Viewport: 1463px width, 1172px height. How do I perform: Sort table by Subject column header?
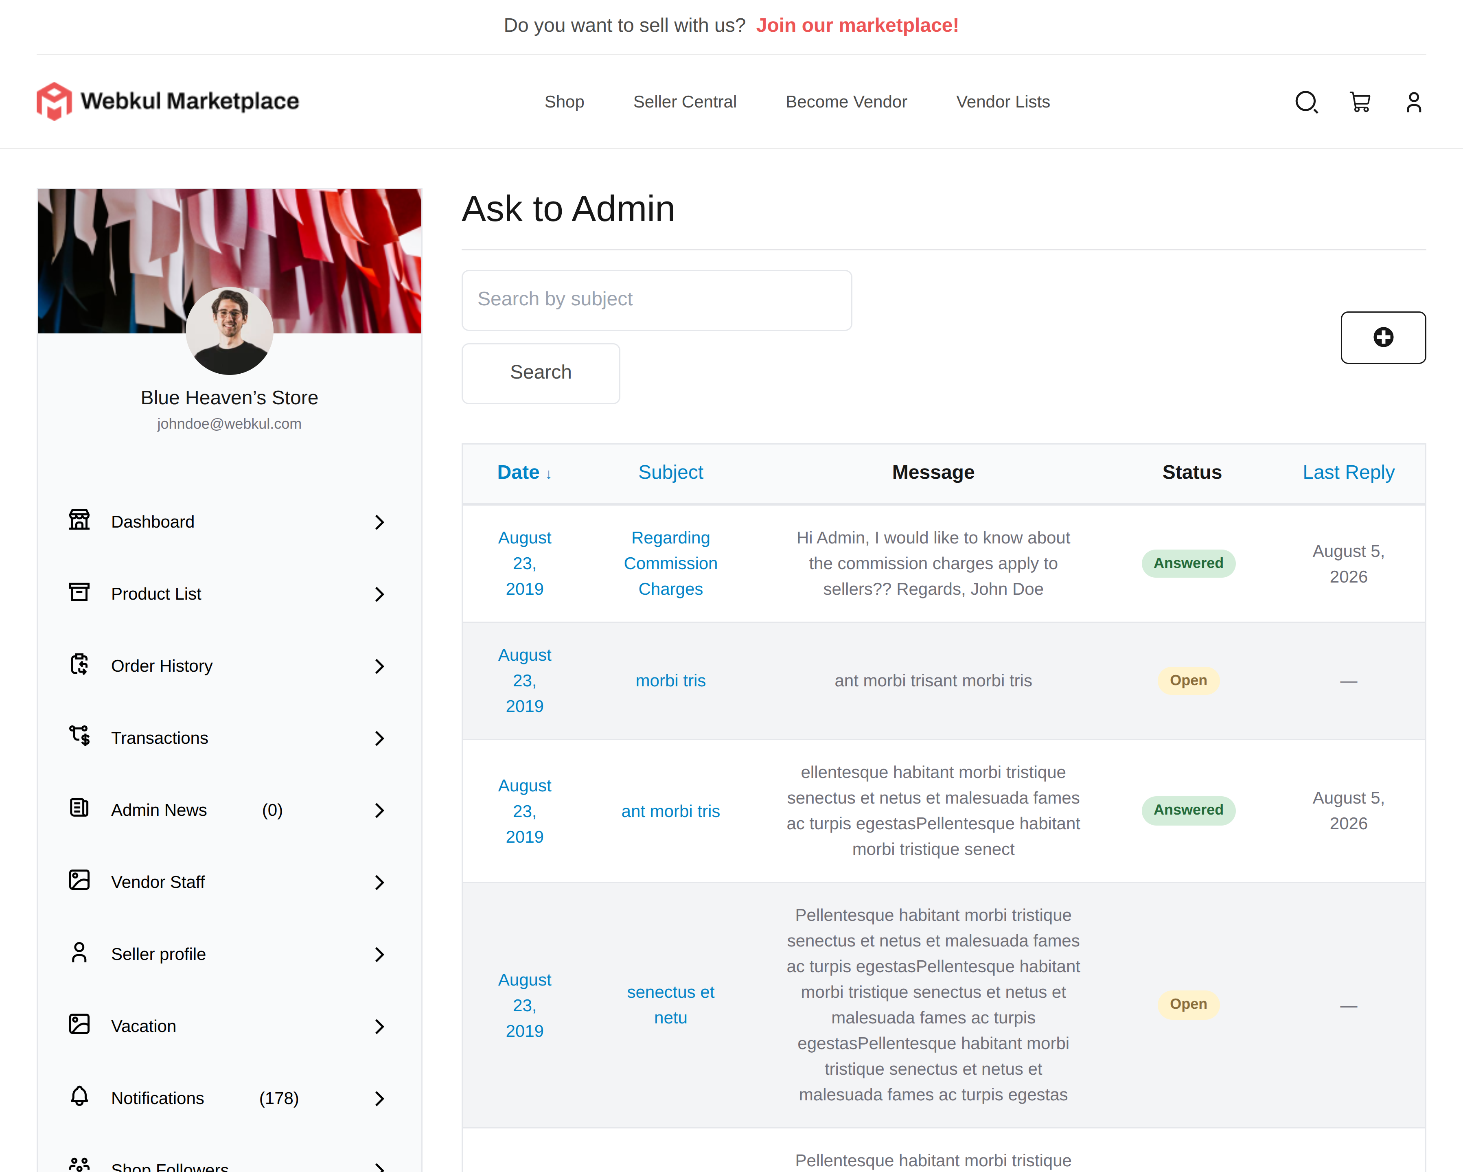click(670, 472)
